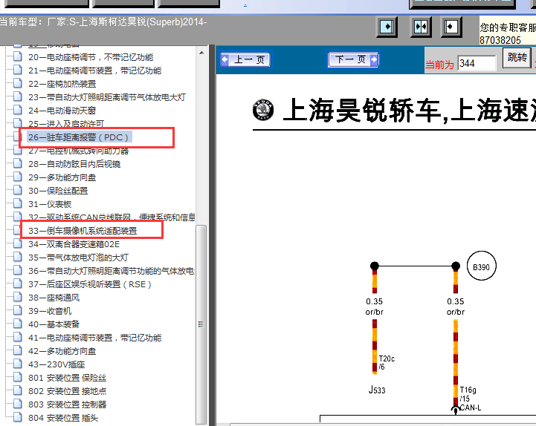The height and width of the screenshot is (426, 536).
Task: Click document icon beside 38—座椅通风
Action: 17,297
